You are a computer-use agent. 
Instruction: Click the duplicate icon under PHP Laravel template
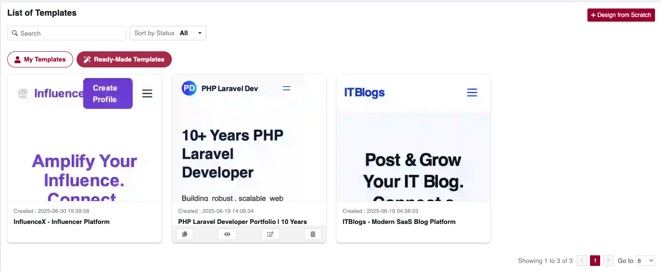click(185, 234)
